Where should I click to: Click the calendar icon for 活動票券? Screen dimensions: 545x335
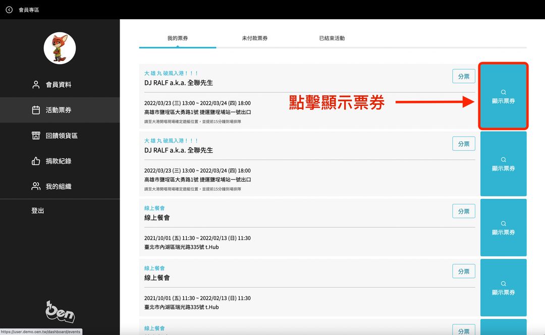point(36,110)
